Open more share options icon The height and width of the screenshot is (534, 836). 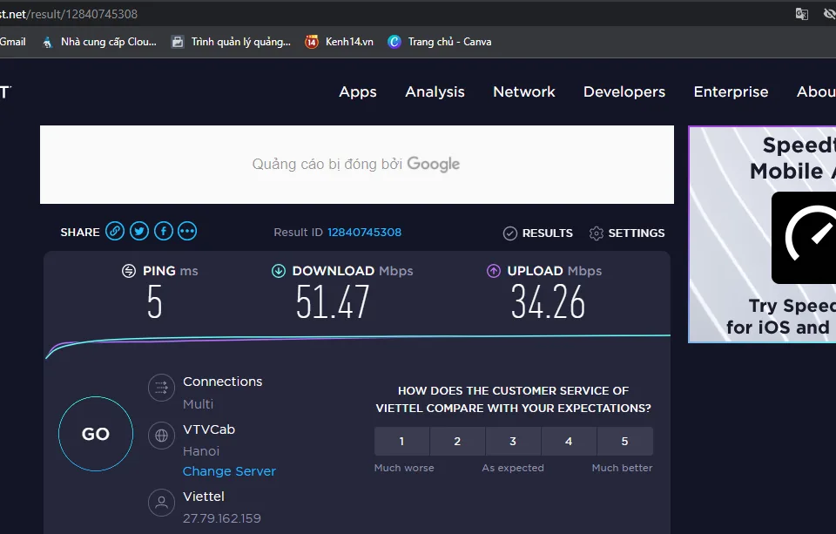(187, 231)
